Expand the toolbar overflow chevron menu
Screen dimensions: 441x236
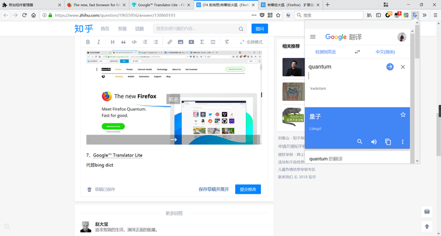[424, 15]
